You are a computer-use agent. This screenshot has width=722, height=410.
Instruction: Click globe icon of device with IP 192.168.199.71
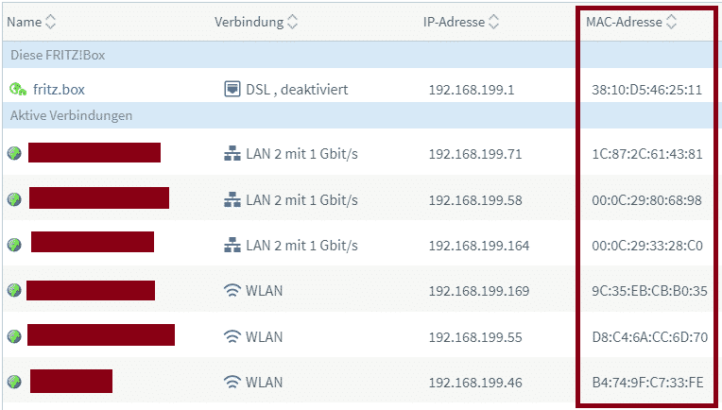15,153
